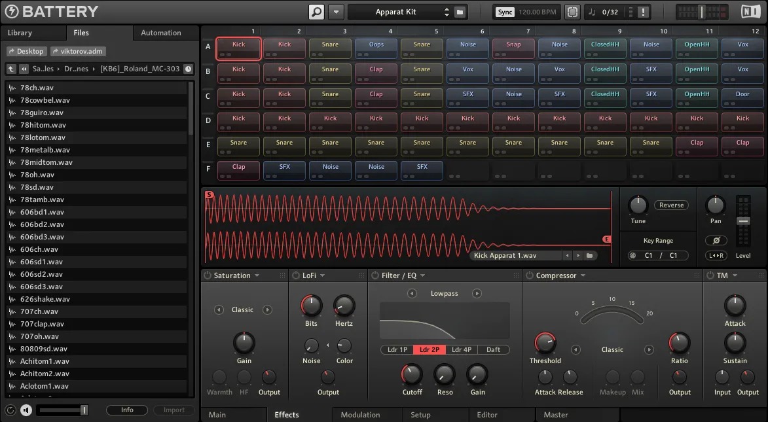Click the search magnifier icon in header

316,12
